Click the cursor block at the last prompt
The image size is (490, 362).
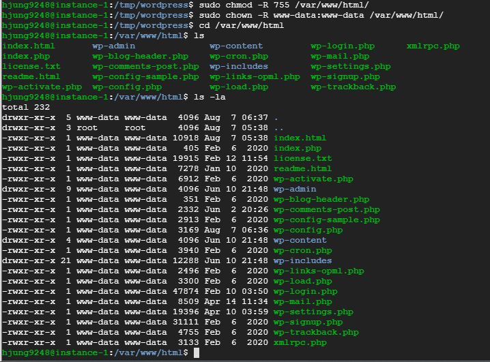pos(197,353)
